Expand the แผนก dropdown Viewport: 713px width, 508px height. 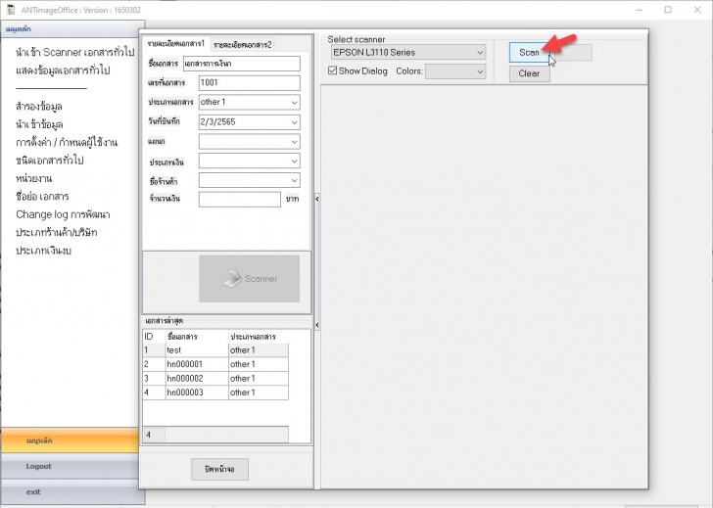pos(249,142)
